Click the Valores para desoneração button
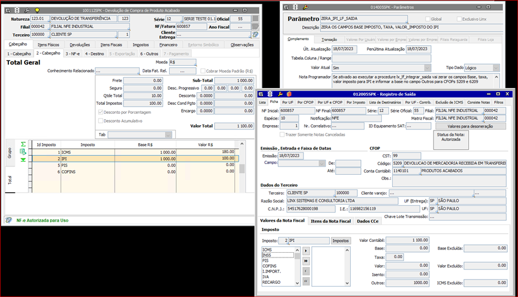The image size is (518, 297). click(469, 126)
